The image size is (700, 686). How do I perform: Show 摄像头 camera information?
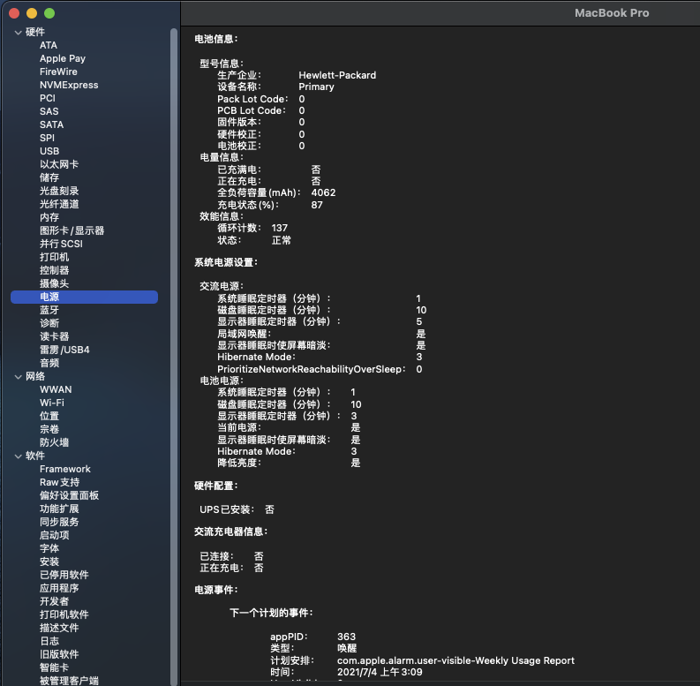pos(54,283)
